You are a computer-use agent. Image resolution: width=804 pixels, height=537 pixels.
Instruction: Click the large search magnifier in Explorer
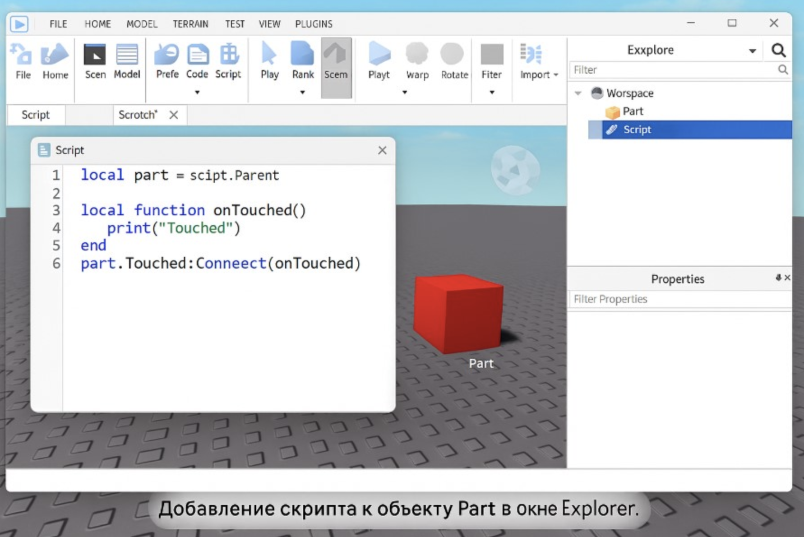[x=779, y=50]
